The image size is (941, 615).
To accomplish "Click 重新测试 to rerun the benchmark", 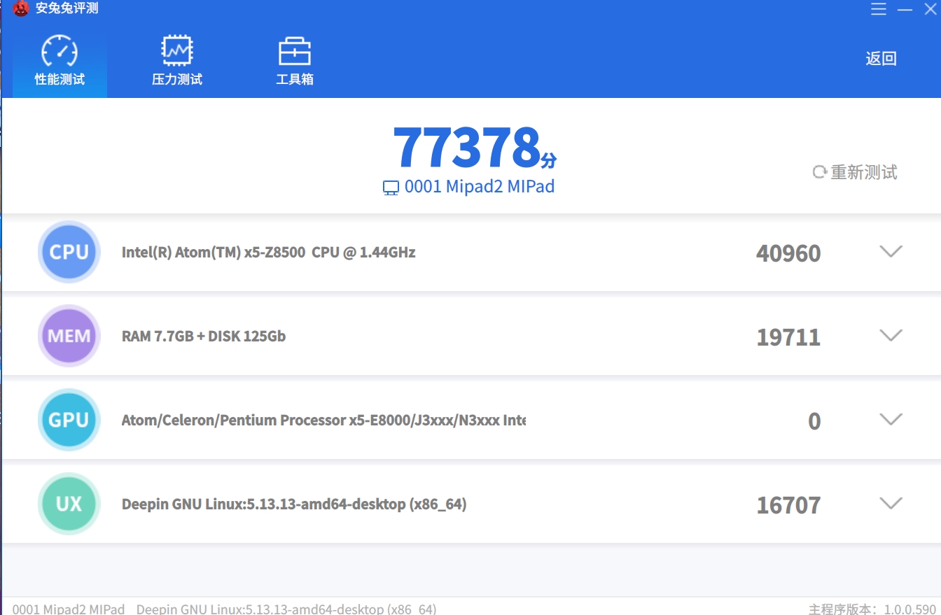I will [855, 172].
